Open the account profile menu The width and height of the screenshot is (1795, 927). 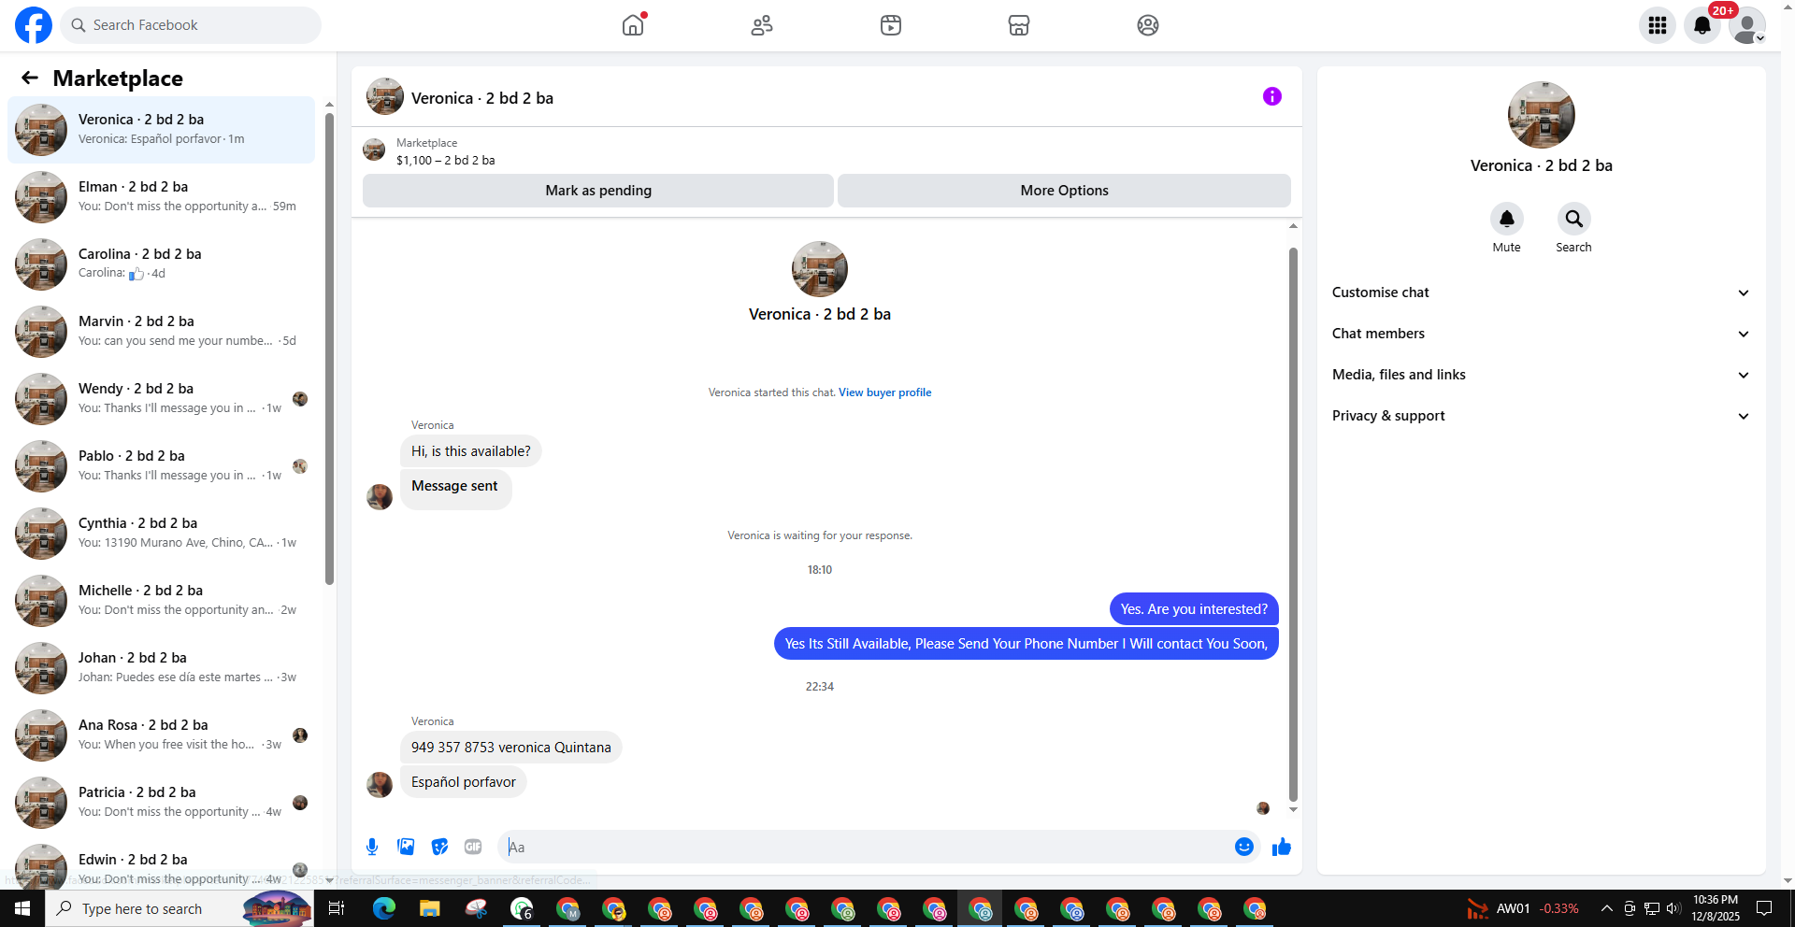click(x=1747, y=25)
